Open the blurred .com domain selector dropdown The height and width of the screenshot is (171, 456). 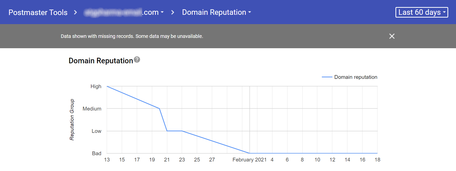[x=124, y=12]
